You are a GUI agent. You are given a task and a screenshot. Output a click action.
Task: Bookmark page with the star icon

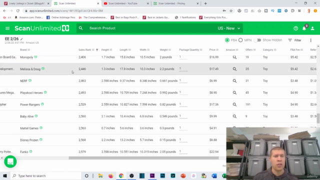(x=231, y=11)
